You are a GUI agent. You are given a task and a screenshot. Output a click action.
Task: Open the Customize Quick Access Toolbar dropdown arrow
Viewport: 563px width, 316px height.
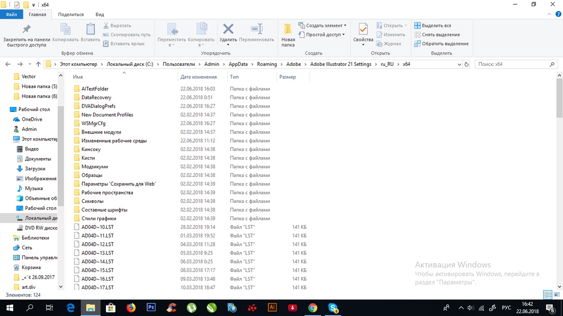[x=33, y=5]
